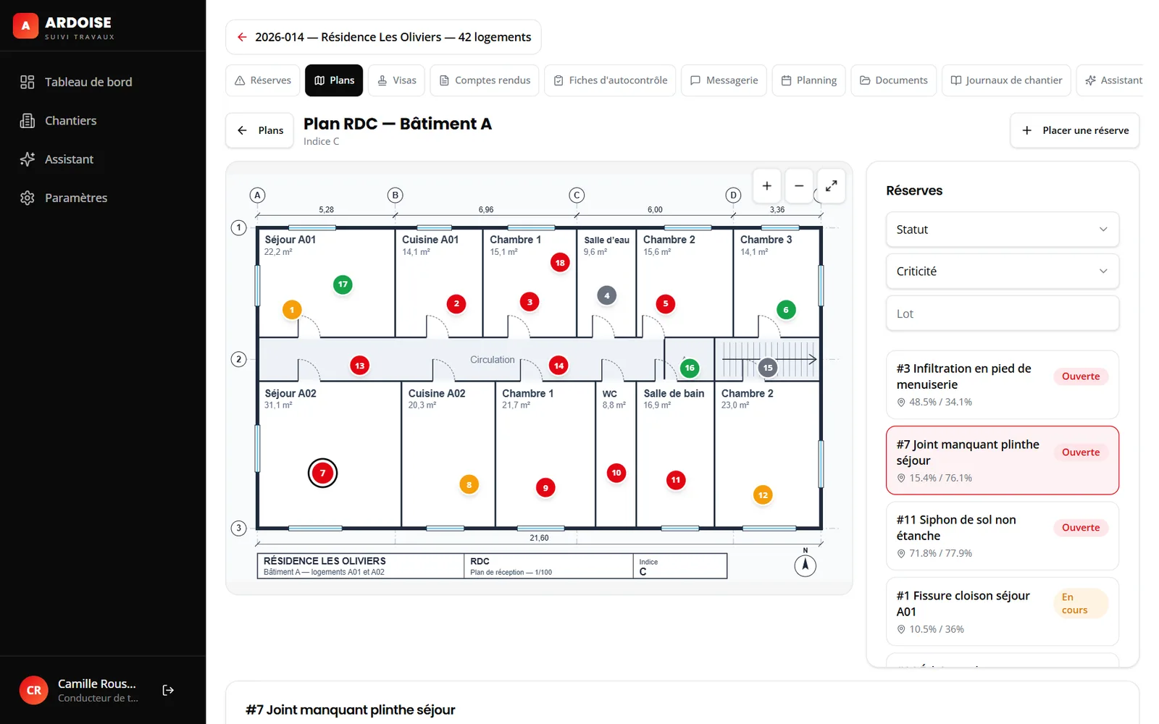The image size is (1159, 724).
Task: Select marker 7 in Séjour A02
Action: coord(322,473)
